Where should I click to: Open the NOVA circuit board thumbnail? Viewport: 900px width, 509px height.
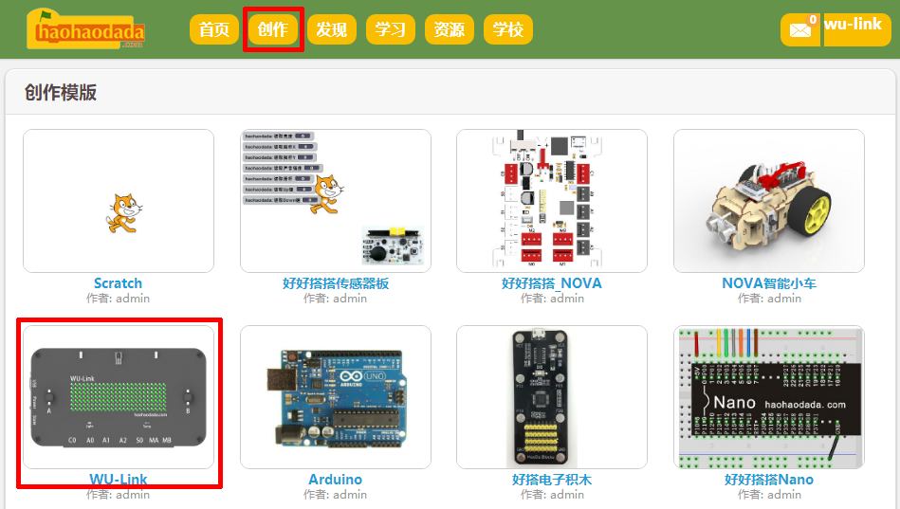(x=552, y=201)
